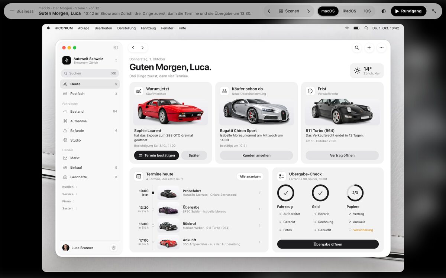Click the Später button
This screenshot has width=446, height=278.
194,155
